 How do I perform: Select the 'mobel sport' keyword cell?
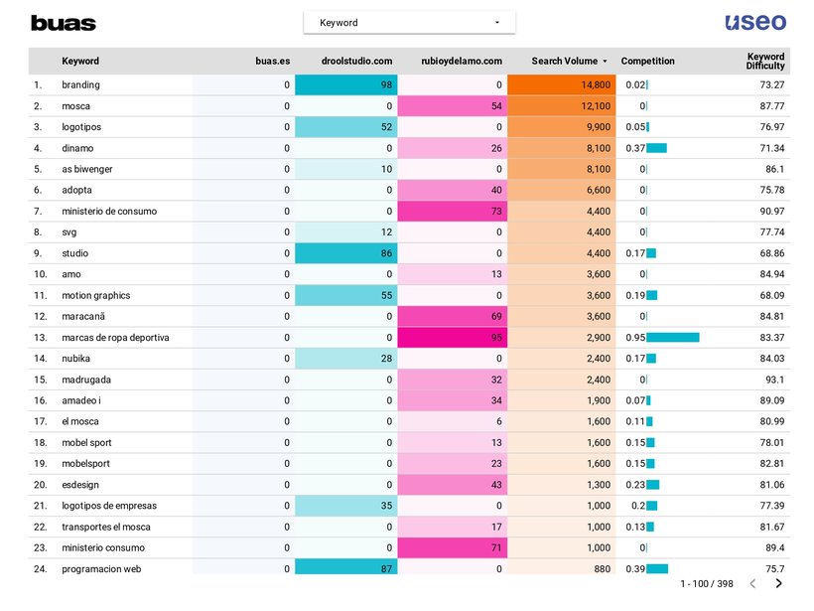click(86, 443)
